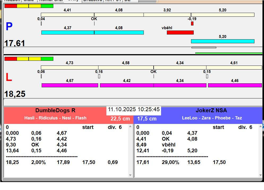Screen dimensions: 264x190
Task: Click the blue P lane label
Action: coord(9,27)
